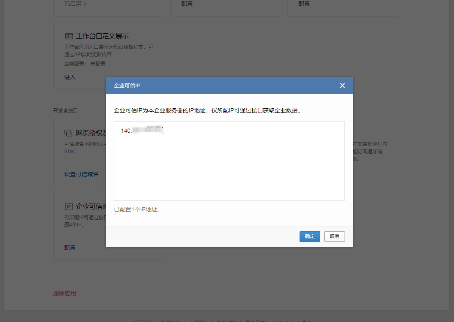The image size is (454, 322).
Task: Confirm trusted IP settings with 确定
Action: click(x=310, y=237)
